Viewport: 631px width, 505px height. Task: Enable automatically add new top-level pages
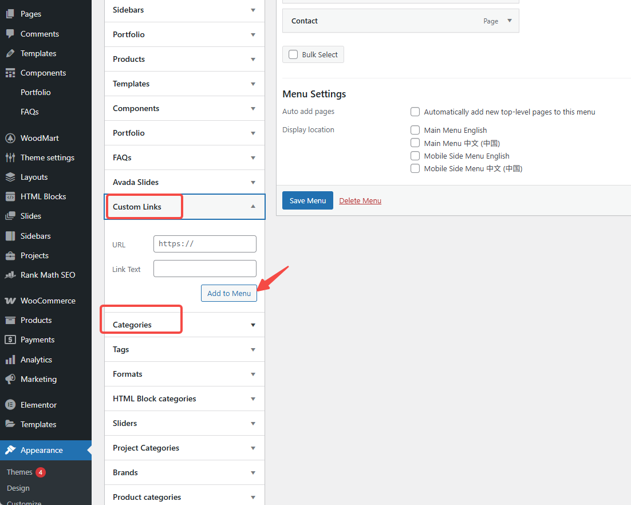point(415,112)
